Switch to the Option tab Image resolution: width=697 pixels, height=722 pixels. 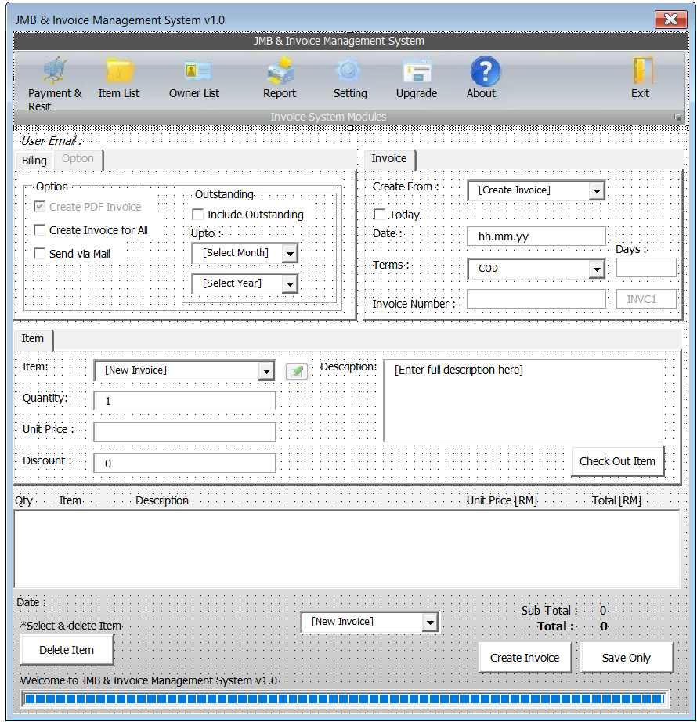[78, 159]
